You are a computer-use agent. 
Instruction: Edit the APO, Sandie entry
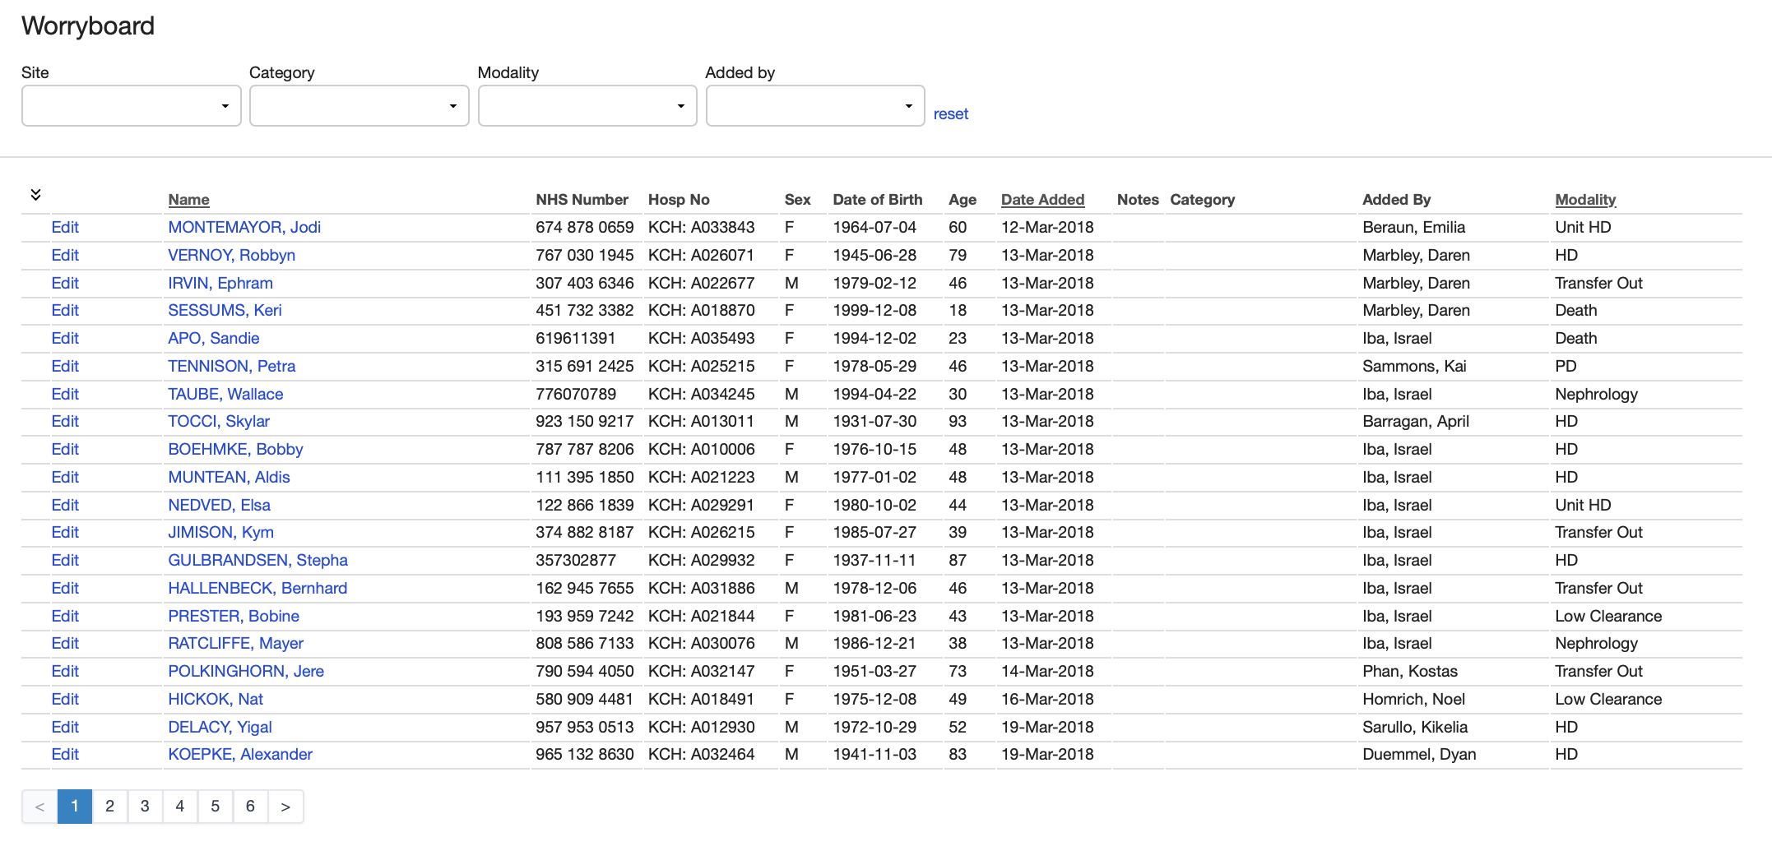(x=65, y=339)
